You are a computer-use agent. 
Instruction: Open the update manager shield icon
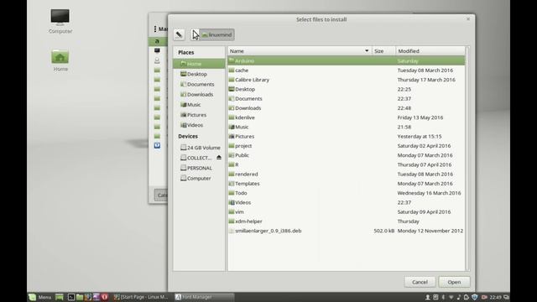[474, 297]
